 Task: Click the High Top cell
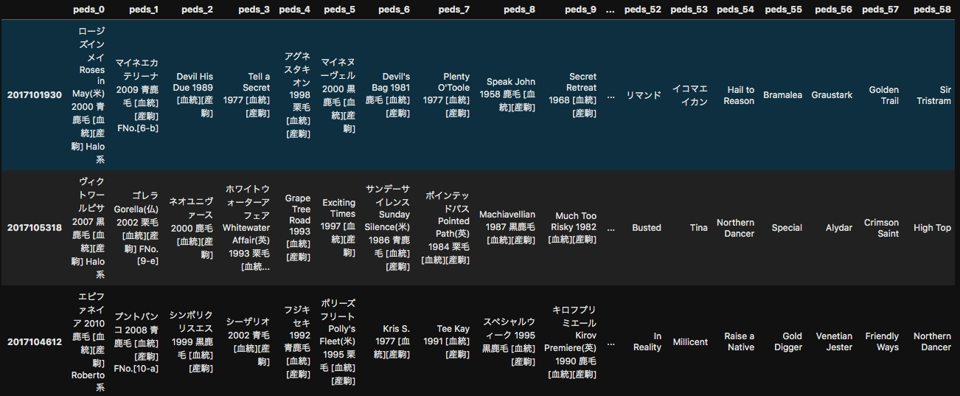click(932, 228)
